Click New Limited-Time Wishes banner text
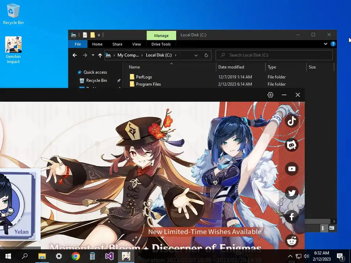Image resolution: width=351 pixels, height=263 pixels. 205,232
